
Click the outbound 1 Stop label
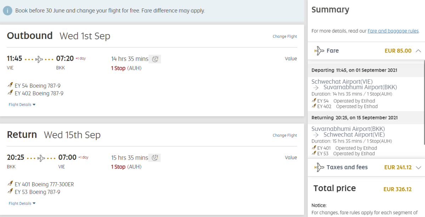pyautogui.click(x=118, y=68)
